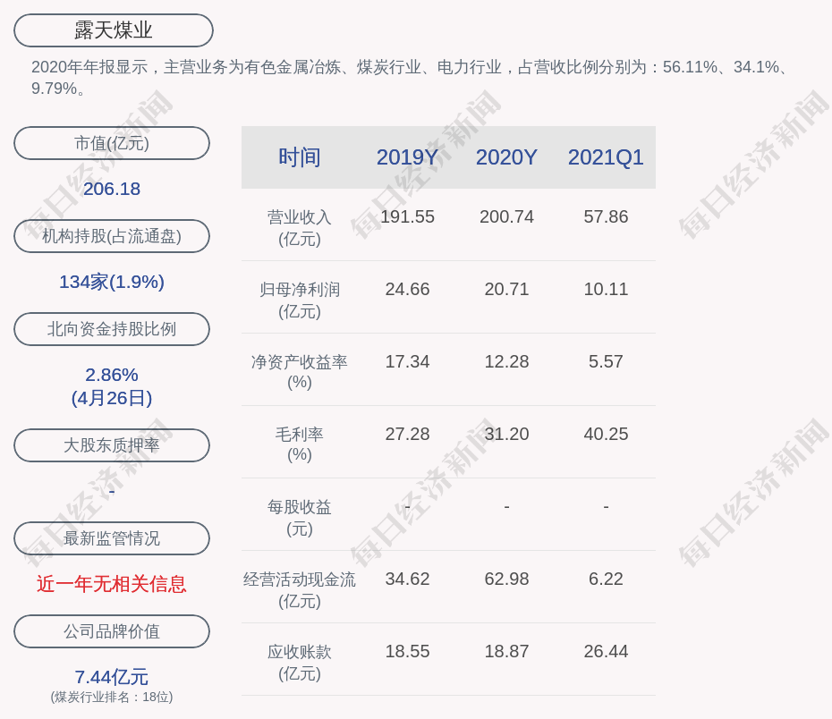Select the 最新监管情况 label pill
Viewport: 832px width, 719px height.
point(112,538)
